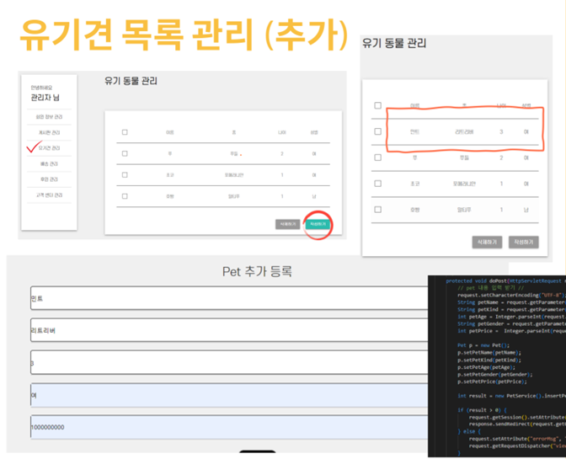566x459 pixels.
Task: Click 호빵 name cell in right list
Action: pyautogui.click(x=414, y=210)
